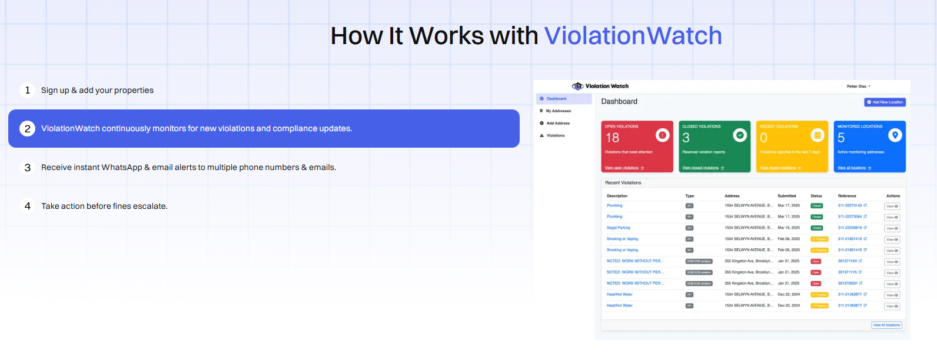The image size is (937, 353).
Task: Open Add Address in sidebar
Action: (558, 123)
